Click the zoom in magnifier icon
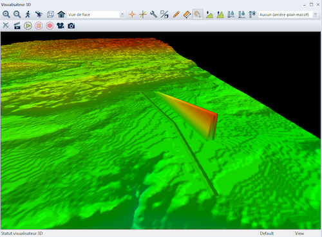322x237 pixels. click(6, 15)
